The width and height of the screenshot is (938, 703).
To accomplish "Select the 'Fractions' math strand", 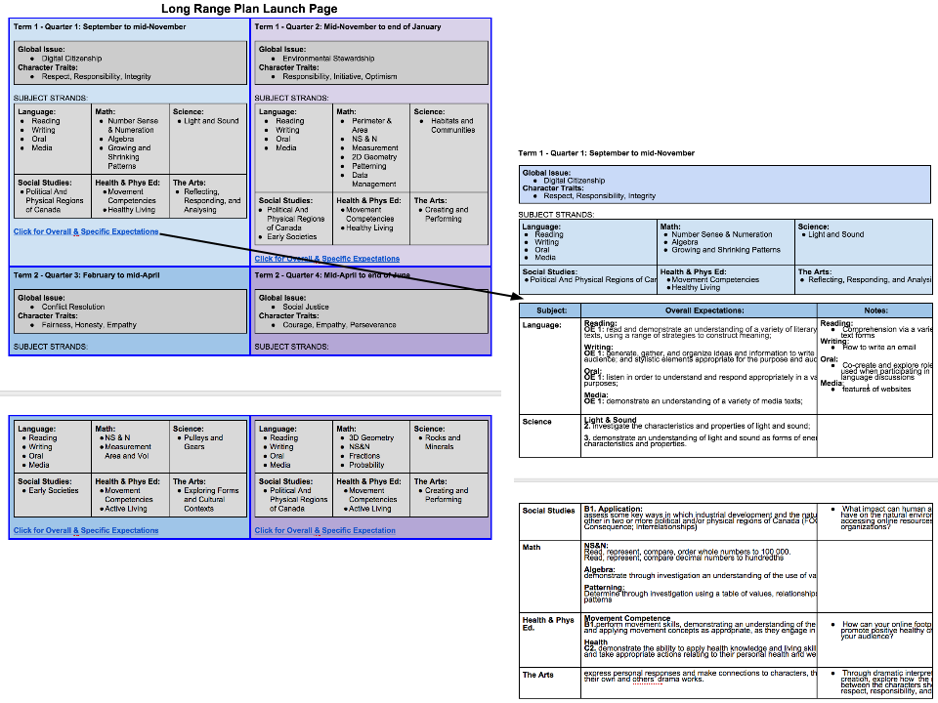I will tap(364, 456).
